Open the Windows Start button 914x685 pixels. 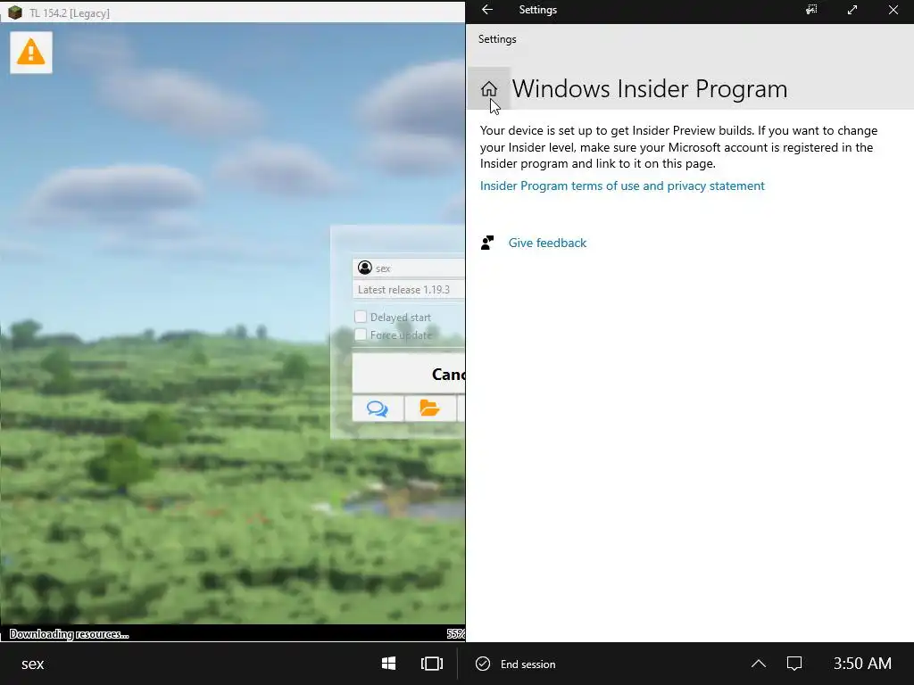(x=389, y=664)
